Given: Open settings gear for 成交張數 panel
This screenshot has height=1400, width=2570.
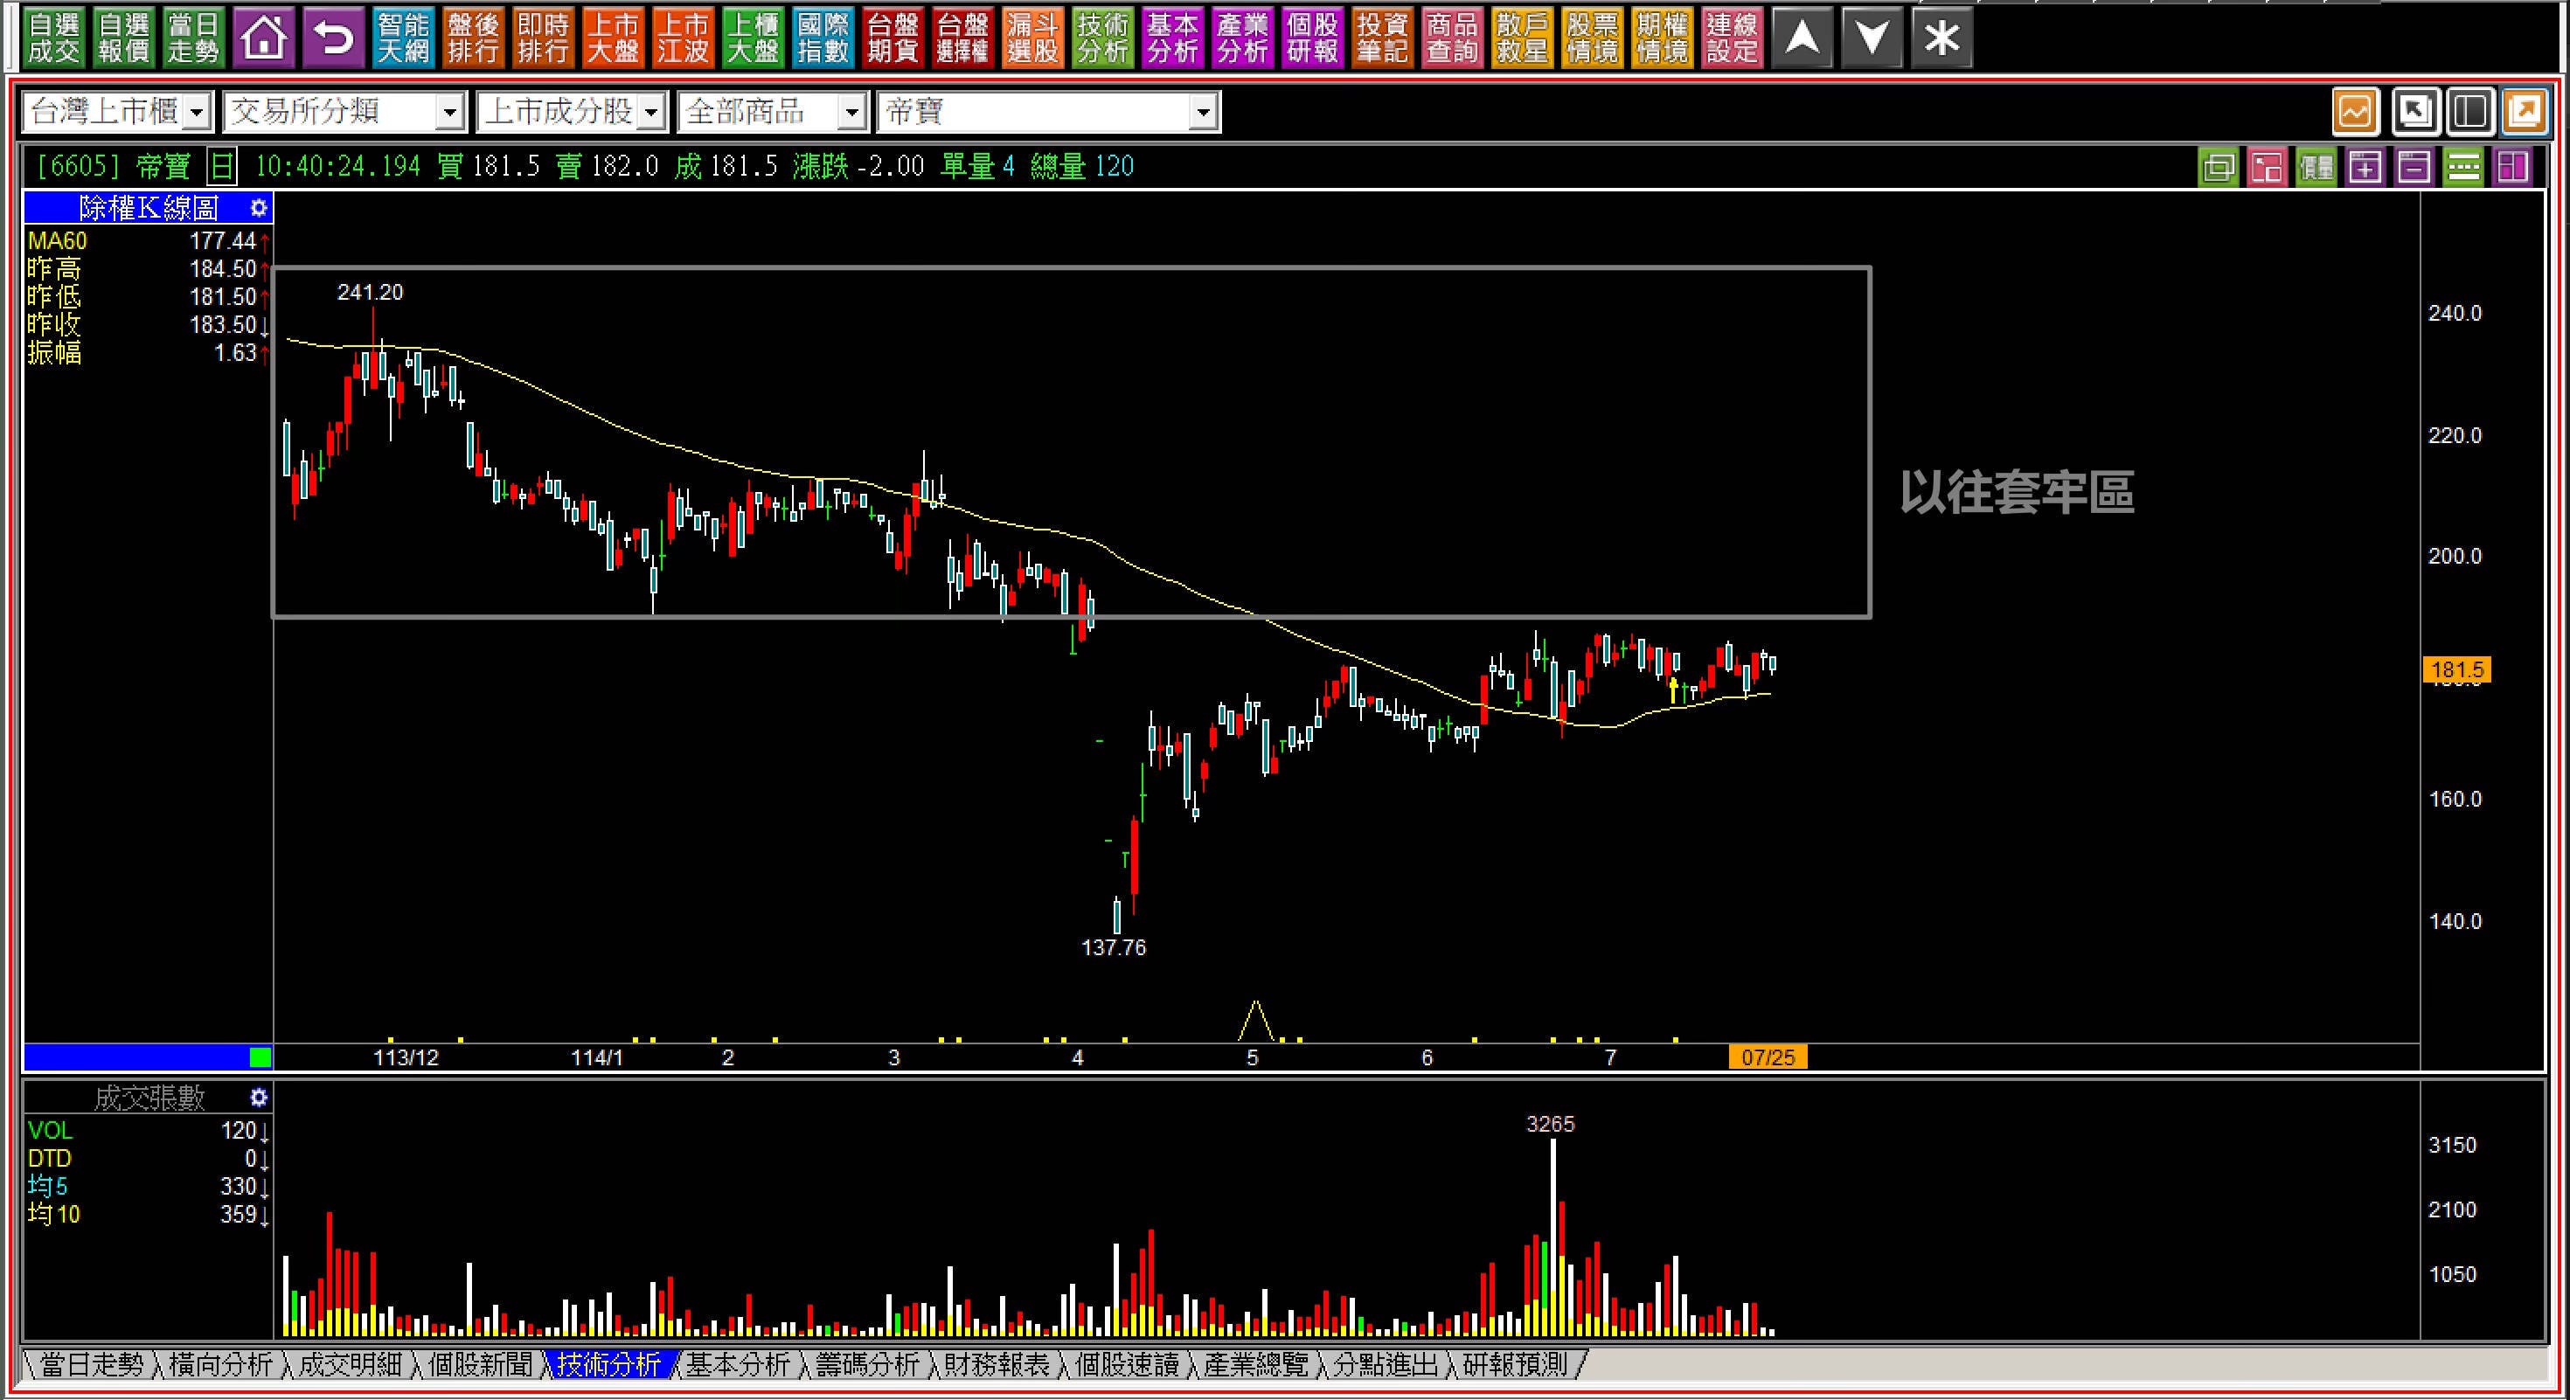Looking at the screenshot, I should pyautogui.click(x=259, y=1098).
